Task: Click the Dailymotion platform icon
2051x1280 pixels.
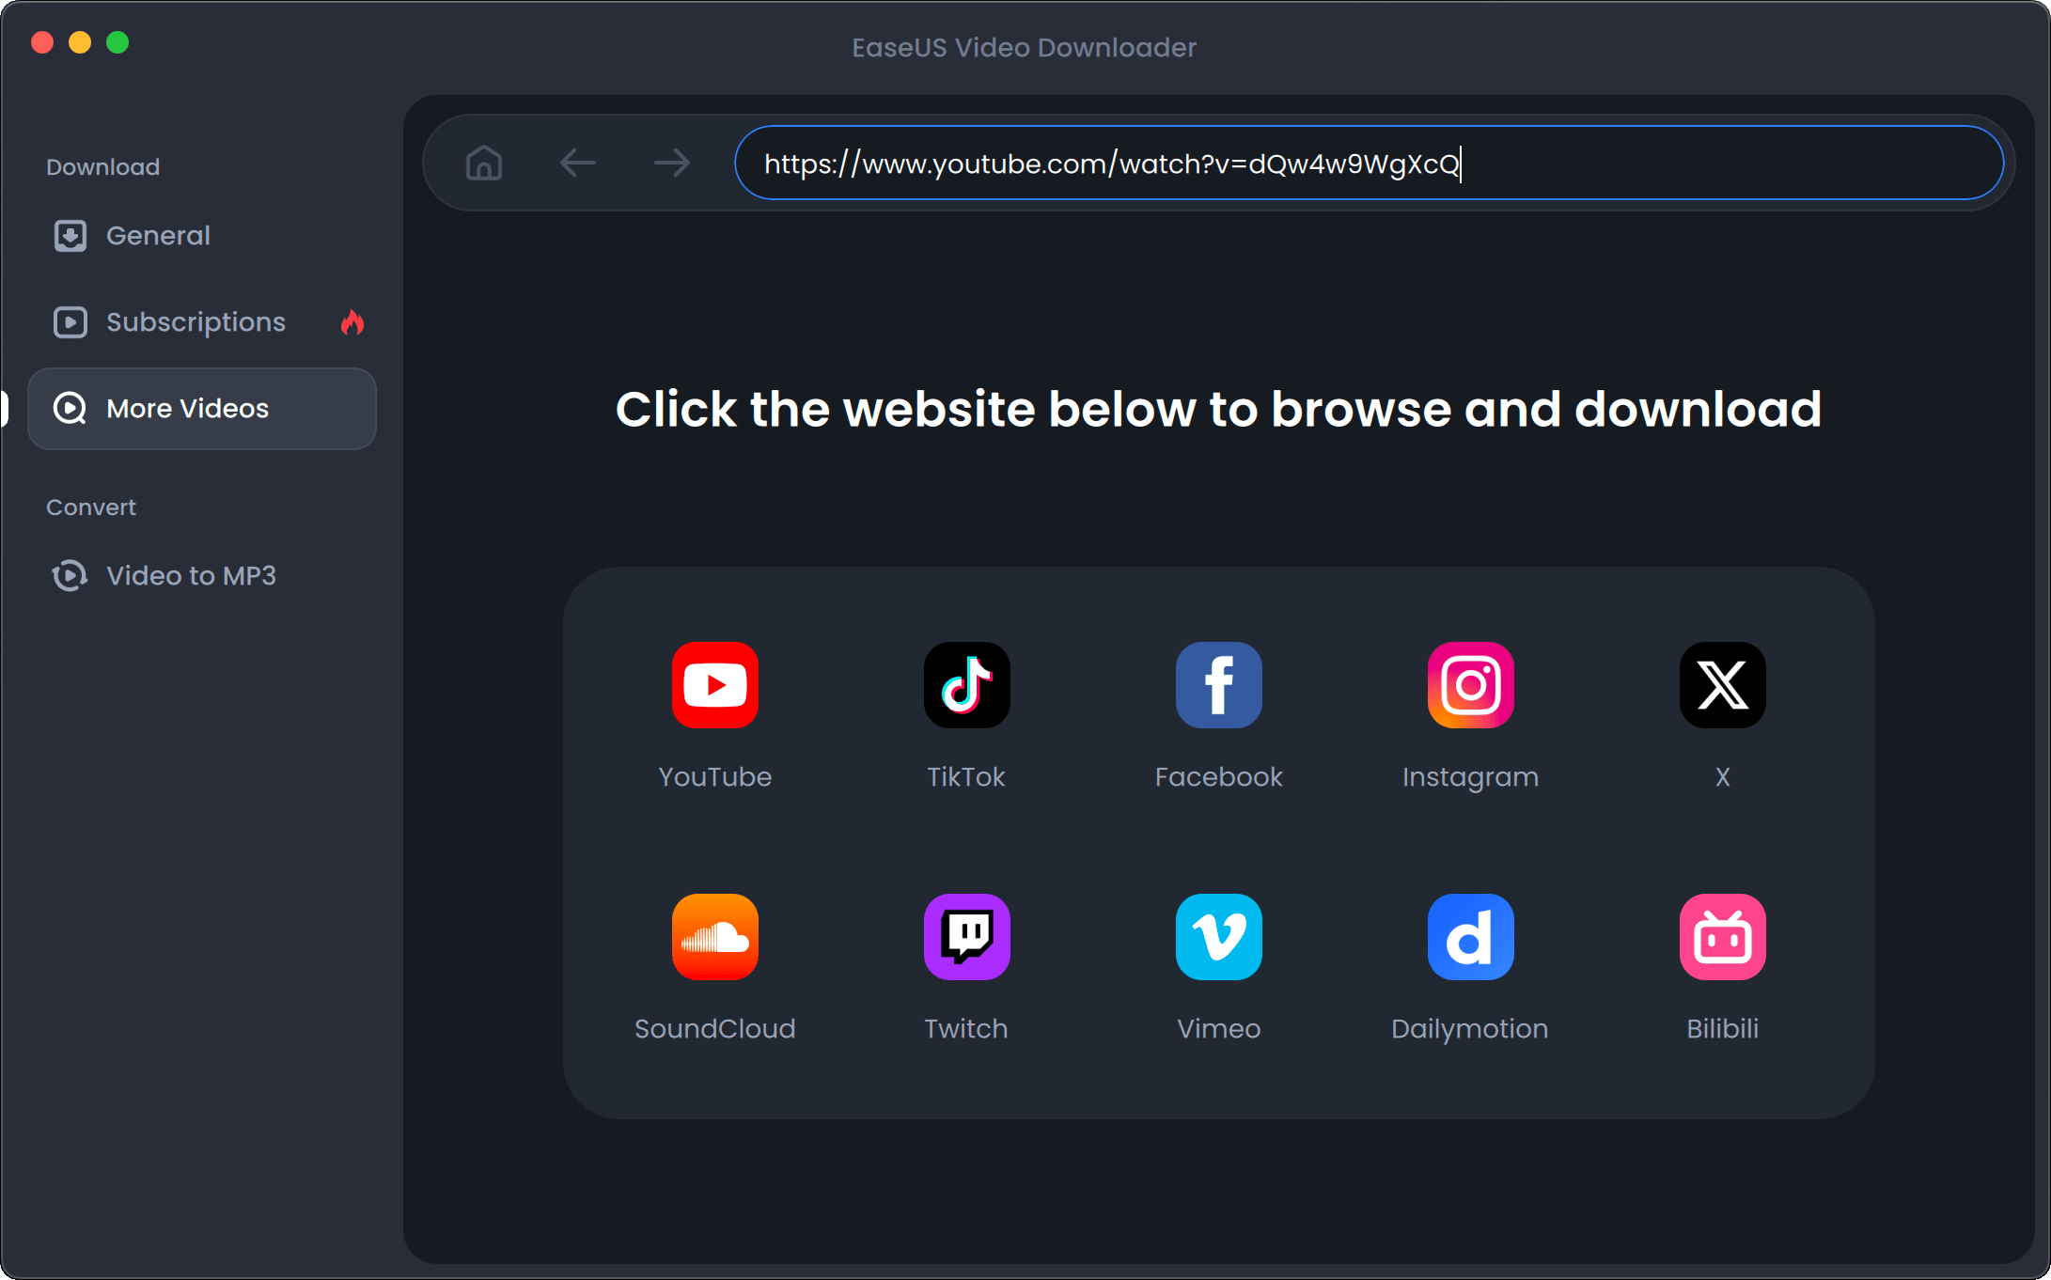Action: coord(1468,935)
